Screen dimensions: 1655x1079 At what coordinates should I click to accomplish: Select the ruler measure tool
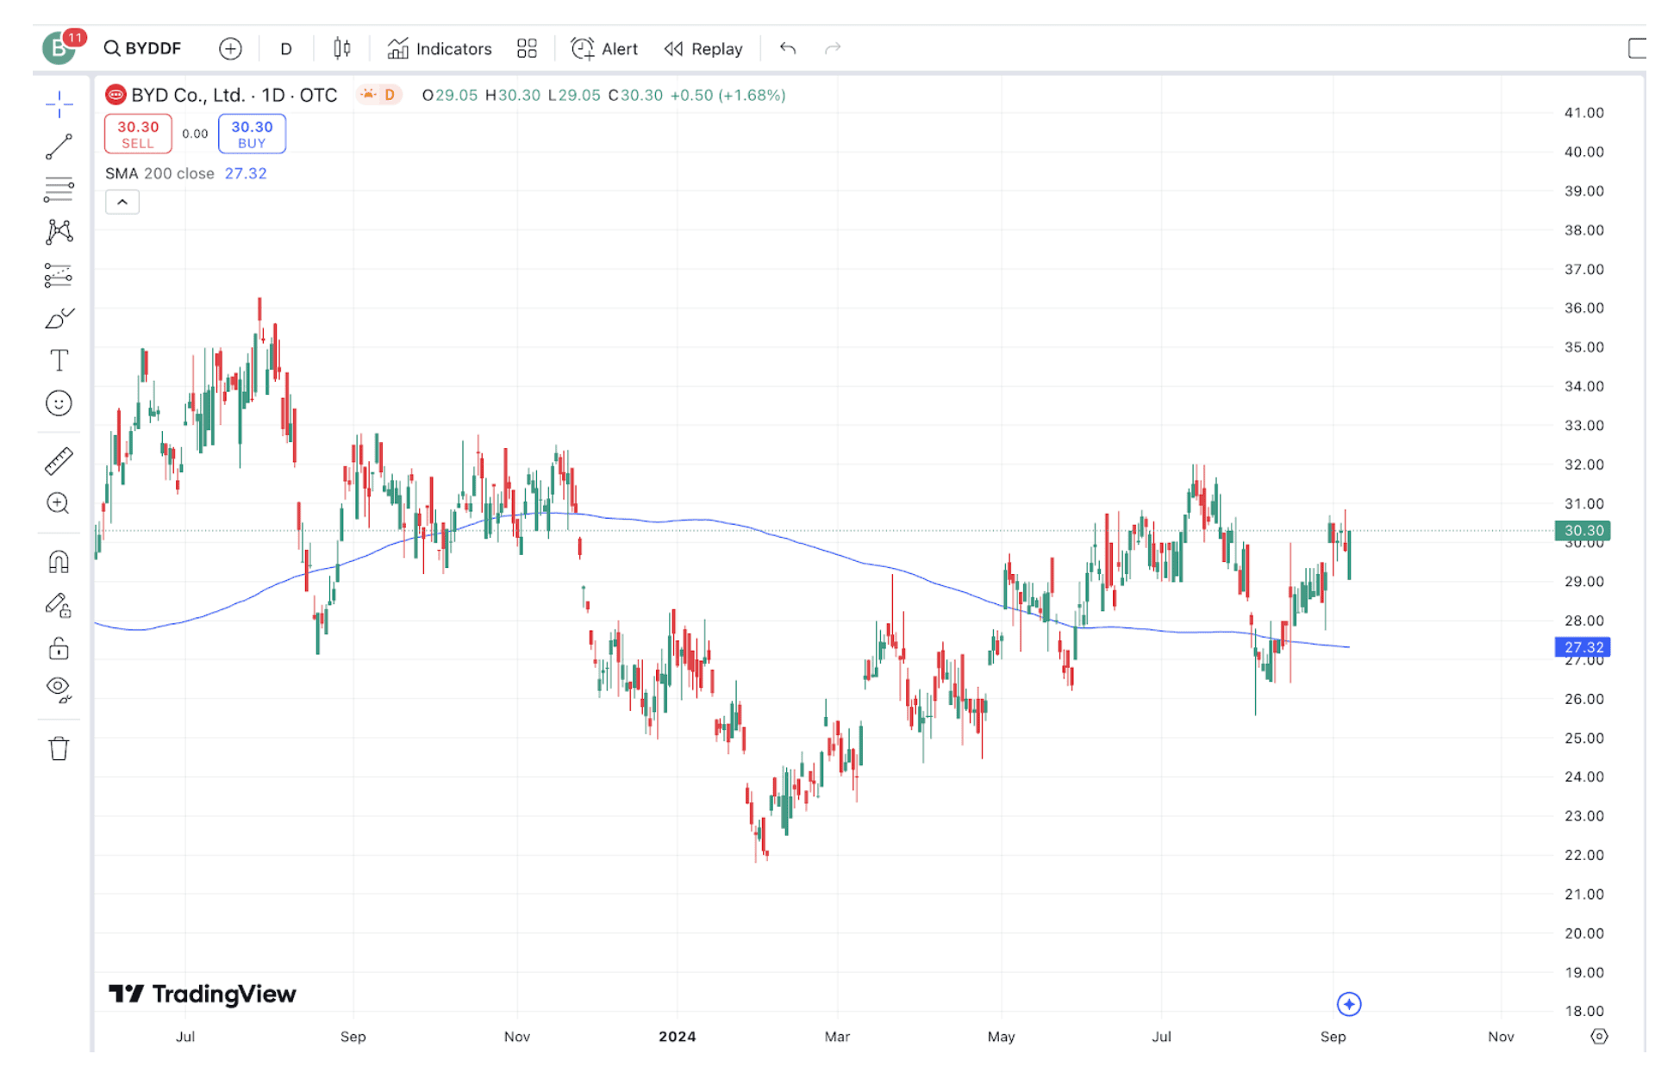(x=59, y=461)
